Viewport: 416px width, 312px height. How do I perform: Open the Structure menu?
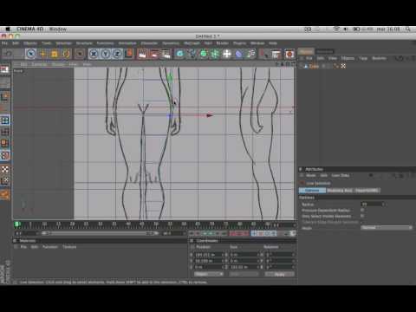pyautogui.click(x=84, y=43)
